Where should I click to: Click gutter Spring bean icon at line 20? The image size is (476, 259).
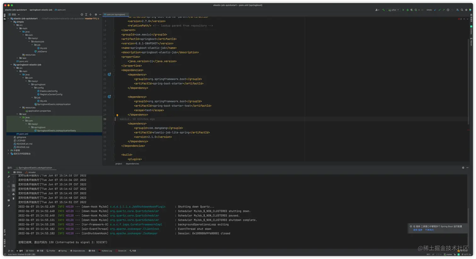click(109, 75)
